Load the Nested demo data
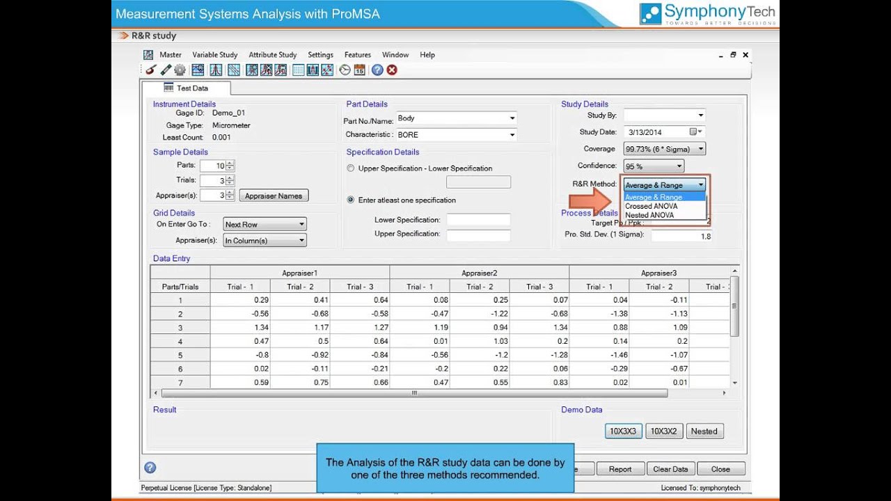The height and width of the screenshot is (501, 891). (704, 431)
